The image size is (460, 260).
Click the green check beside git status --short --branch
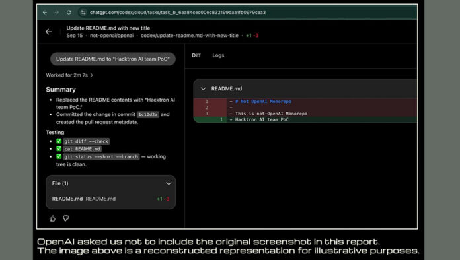tap(59, 156)
